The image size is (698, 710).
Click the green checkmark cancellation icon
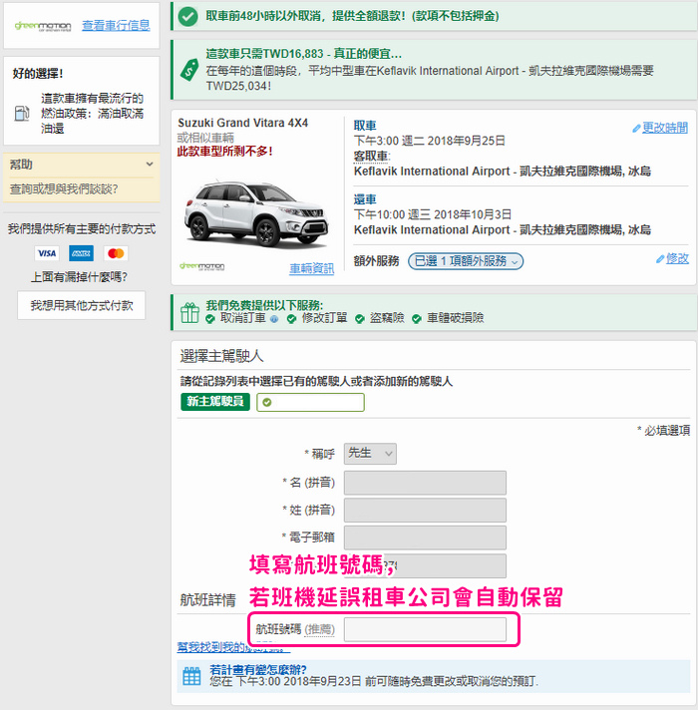[187, 17]
